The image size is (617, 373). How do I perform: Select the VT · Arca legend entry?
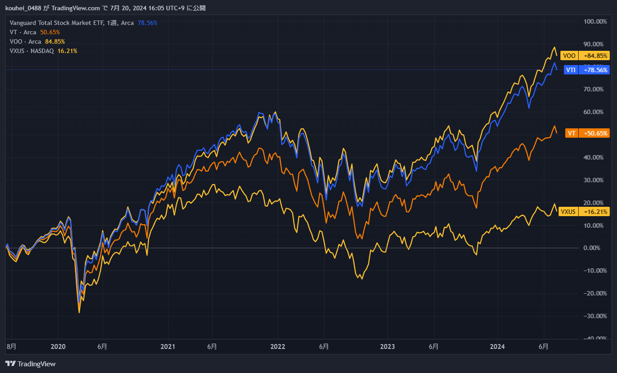(x=23, y=32)
